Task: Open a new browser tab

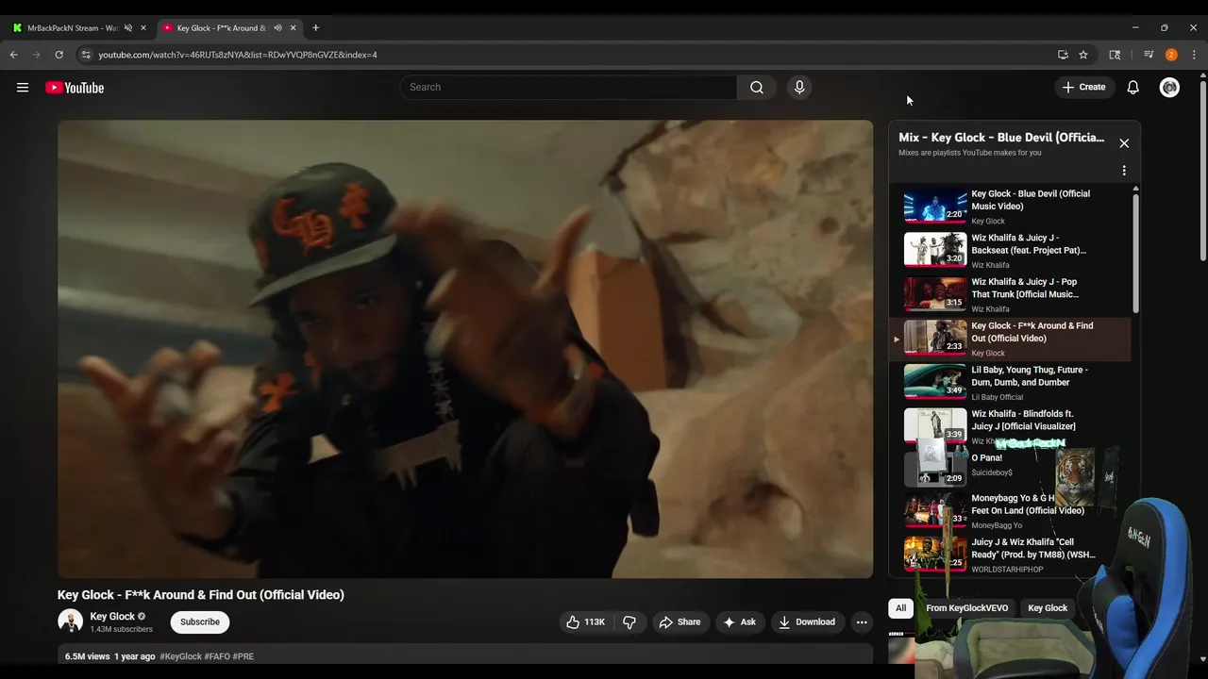Action: click(x=315, y=28)
